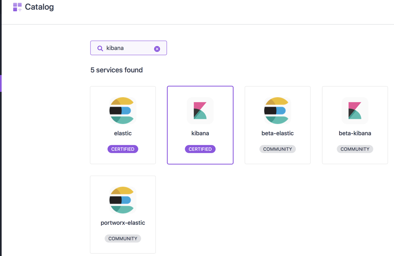Open the portworx-elastic logo icon

(x=123, y=200)
